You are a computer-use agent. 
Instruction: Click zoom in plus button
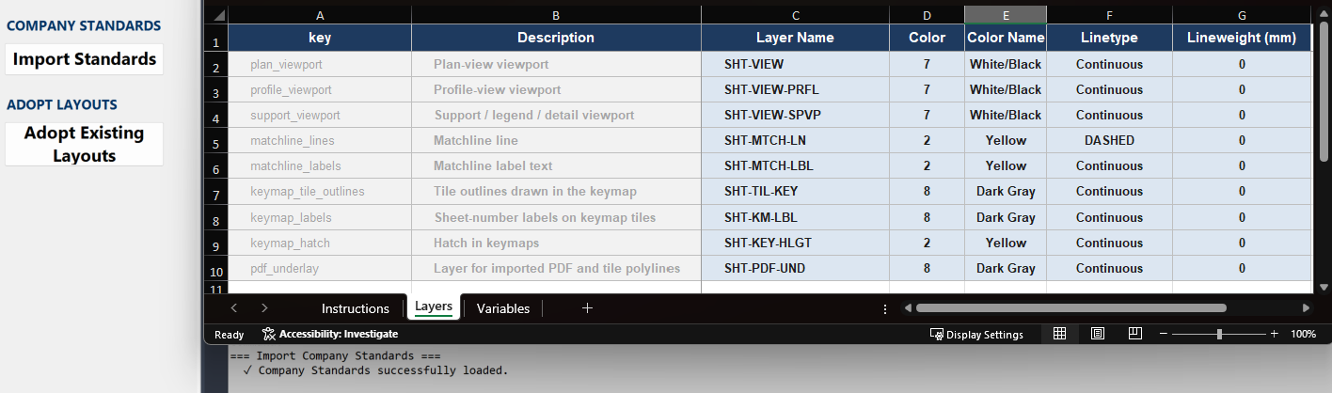click(x=1275, y=334)
